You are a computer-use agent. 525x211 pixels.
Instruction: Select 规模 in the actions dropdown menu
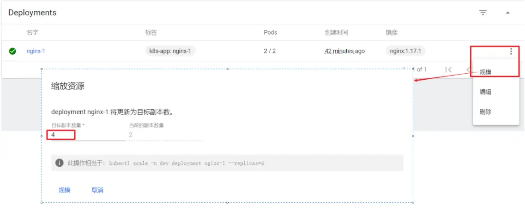click(x=485, y=72)
